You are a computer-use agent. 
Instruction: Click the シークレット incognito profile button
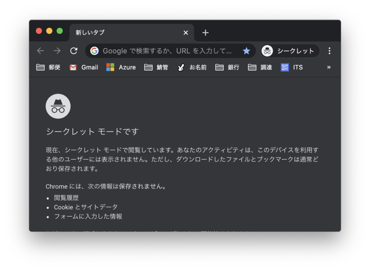coord(290,51)
